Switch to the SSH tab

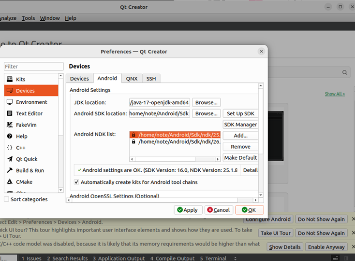151,79
